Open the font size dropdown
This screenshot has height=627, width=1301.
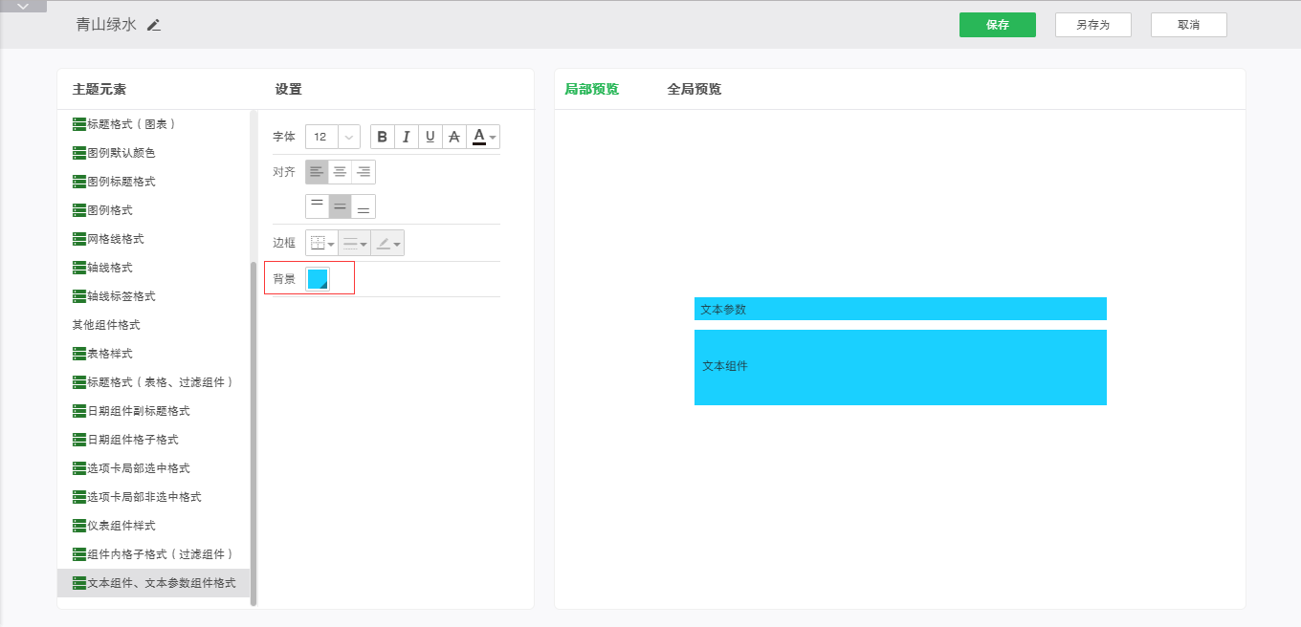click(348, 137)
